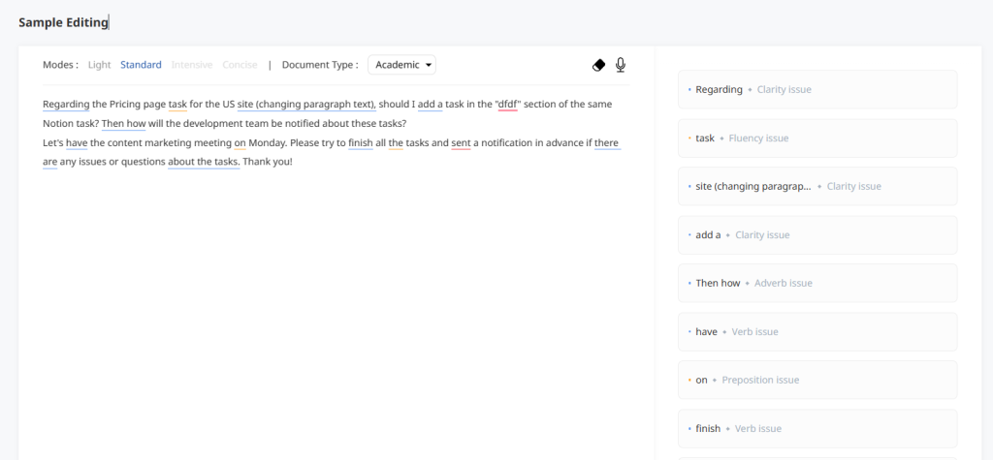Click the underlined word 'Regarding' in the editor
Image resolution: width=993 pixels, height=460 pixels.
click(x=66, y=105)
